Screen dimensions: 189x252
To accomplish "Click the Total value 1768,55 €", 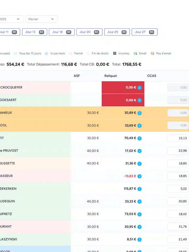I will [132, 64].
